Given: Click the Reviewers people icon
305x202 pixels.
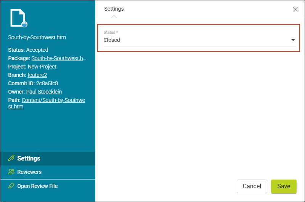Looking at the screenshot, I should [x=11, y=172].
